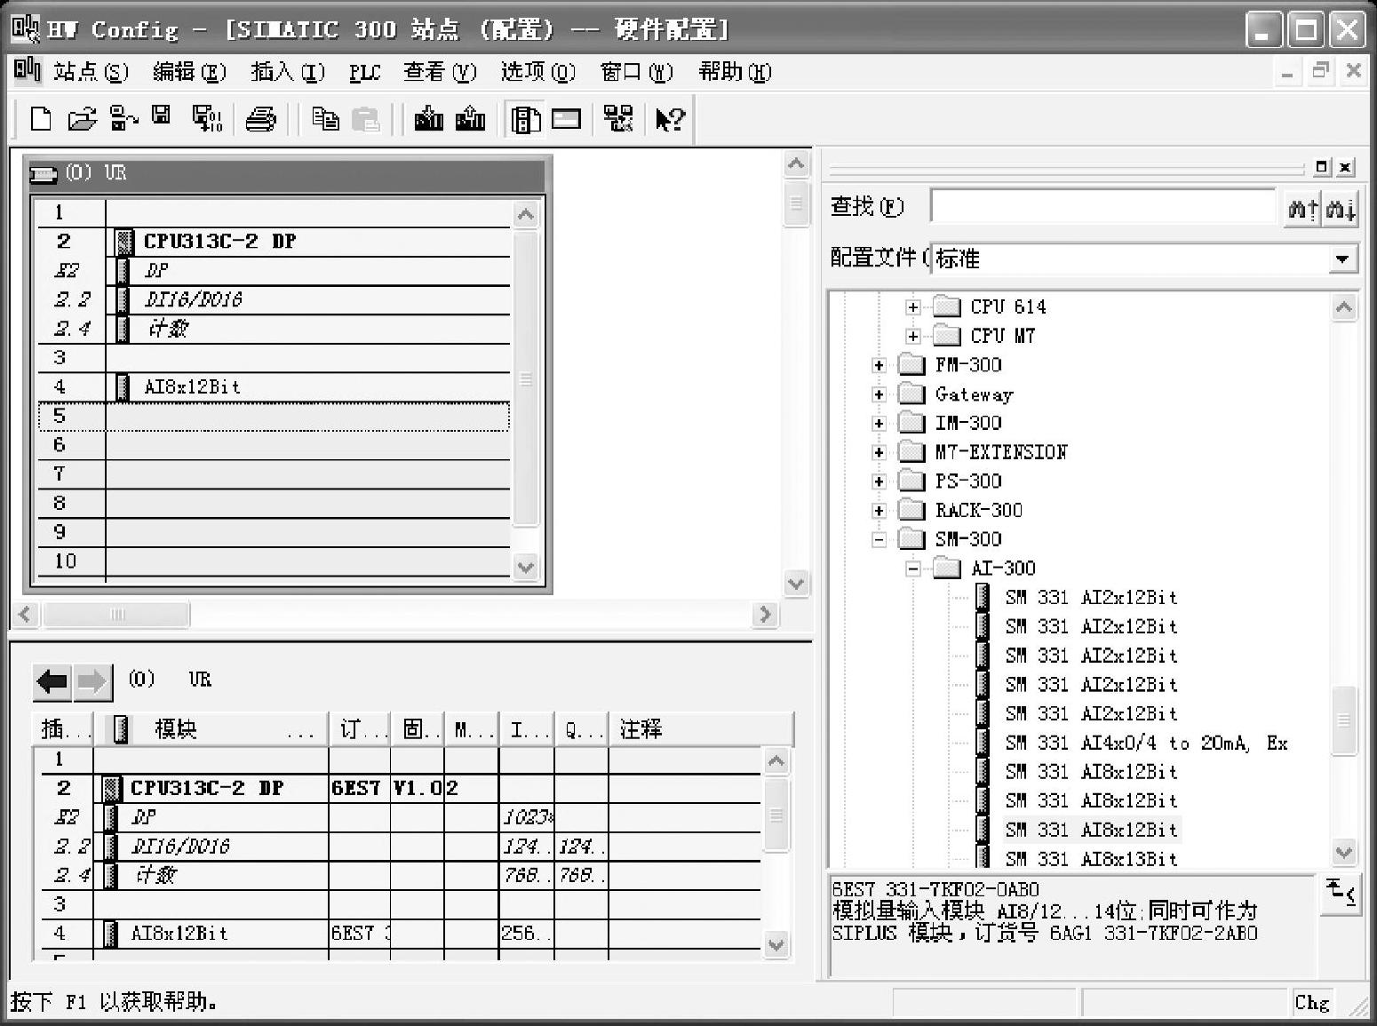Expand the Gateway folder
This screenshot has width=1377, height=1026.
[x=879, y=395]
